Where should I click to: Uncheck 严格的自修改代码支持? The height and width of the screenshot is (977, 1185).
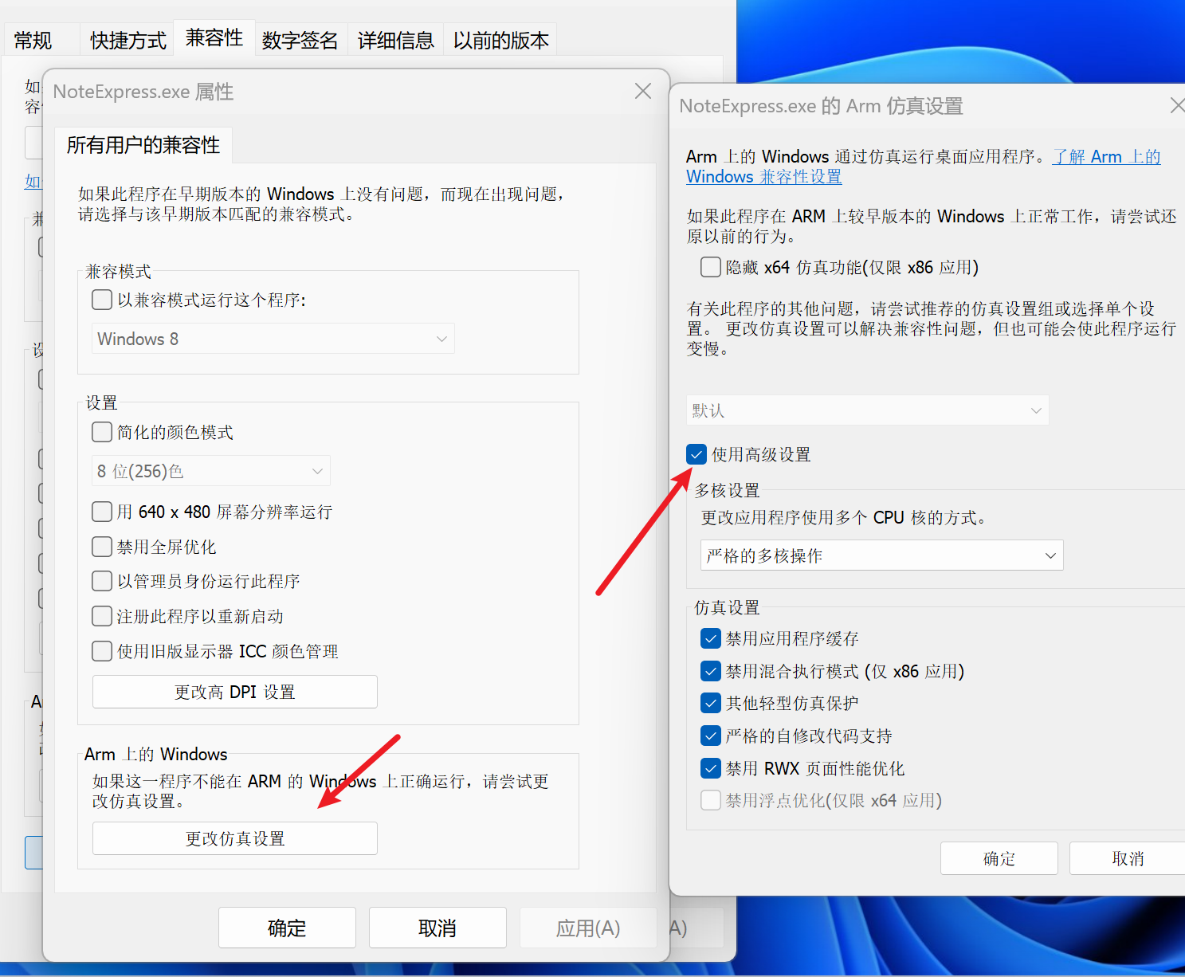coord(711,736)
